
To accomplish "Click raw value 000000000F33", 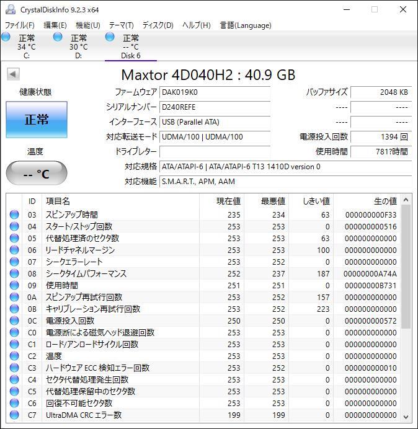I will tap(371, 215).
